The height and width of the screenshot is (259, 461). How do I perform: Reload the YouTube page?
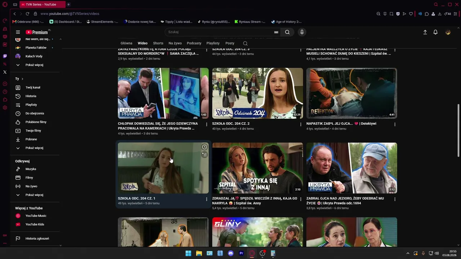(27, 14)
